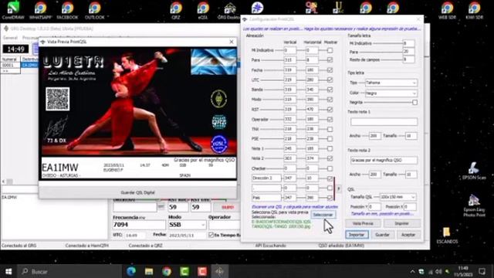Image resolution: width=494 pixels, height=278 pixels.
Task: Switch to GRG Desktop taskbar icon
Action: (x=219, y=271)
